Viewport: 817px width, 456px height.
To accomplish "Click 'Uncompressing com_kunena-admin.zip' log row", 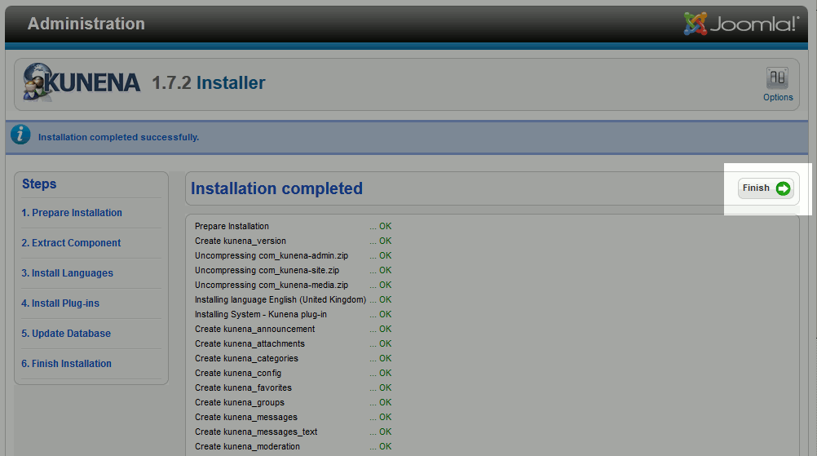I will 293,255.
